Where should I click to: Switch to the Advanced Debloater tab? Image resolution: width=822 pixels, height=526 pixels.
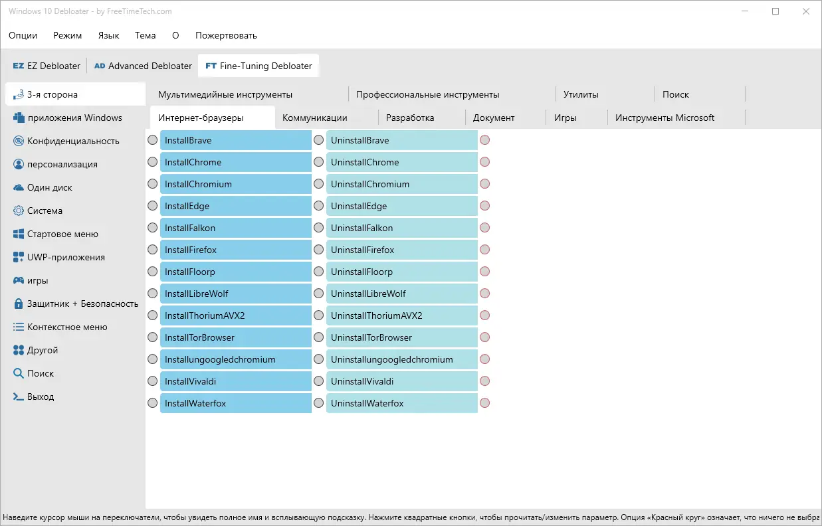click(143, 66)
